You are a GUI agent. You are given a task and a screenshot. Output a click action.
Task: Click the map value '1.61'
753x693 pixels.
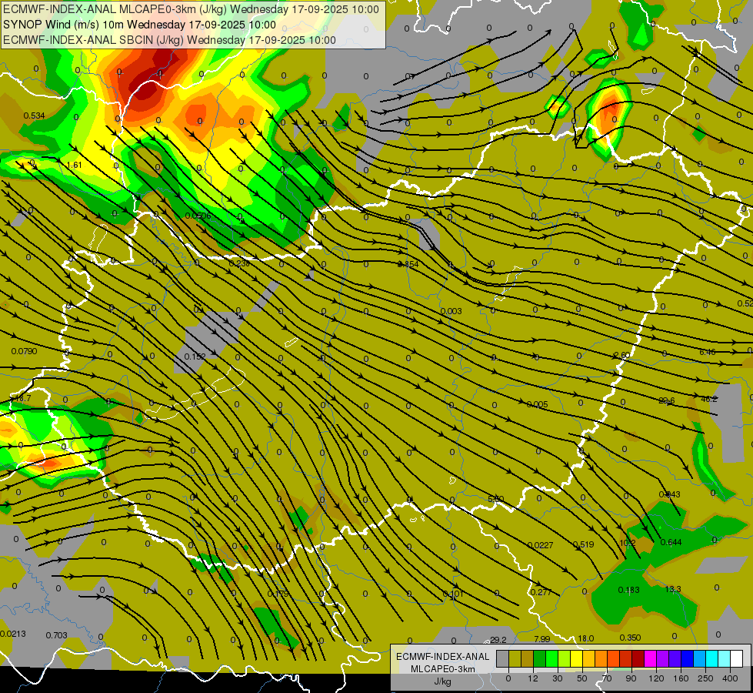75,165
